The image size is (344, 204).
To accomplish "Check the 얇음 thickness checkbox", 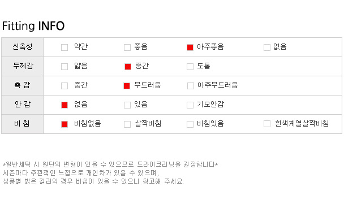I will [x=64, y=67].
